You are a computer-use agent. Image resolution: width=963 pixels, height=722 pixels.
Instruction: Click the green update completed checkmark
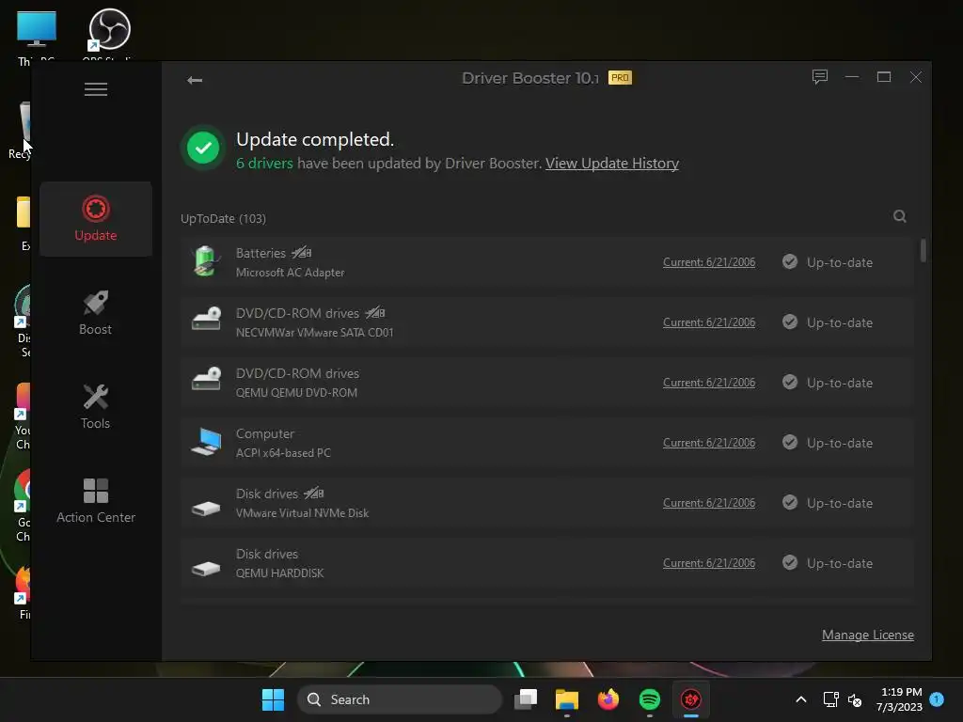tap(203, 148)
